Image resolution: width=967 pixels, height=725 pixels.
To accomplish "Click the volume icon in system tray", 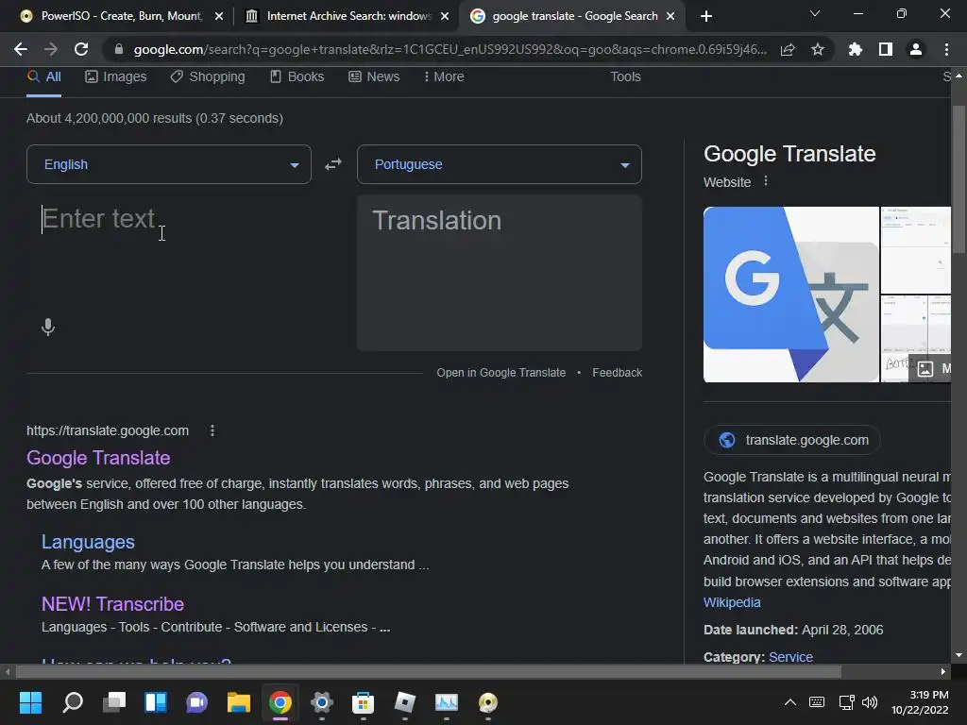I will tap(870, 702).
